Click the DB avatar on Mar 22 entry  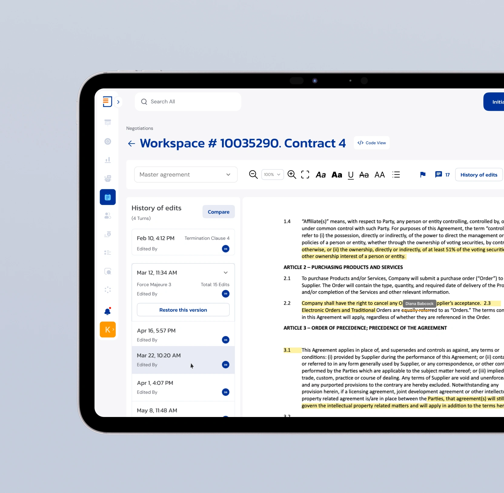coord(226,365)
